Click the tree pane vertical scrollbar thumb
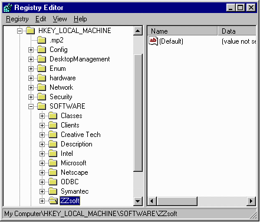Image resolution: width=260 pixels, height=222 pixels. pos(138,113)
